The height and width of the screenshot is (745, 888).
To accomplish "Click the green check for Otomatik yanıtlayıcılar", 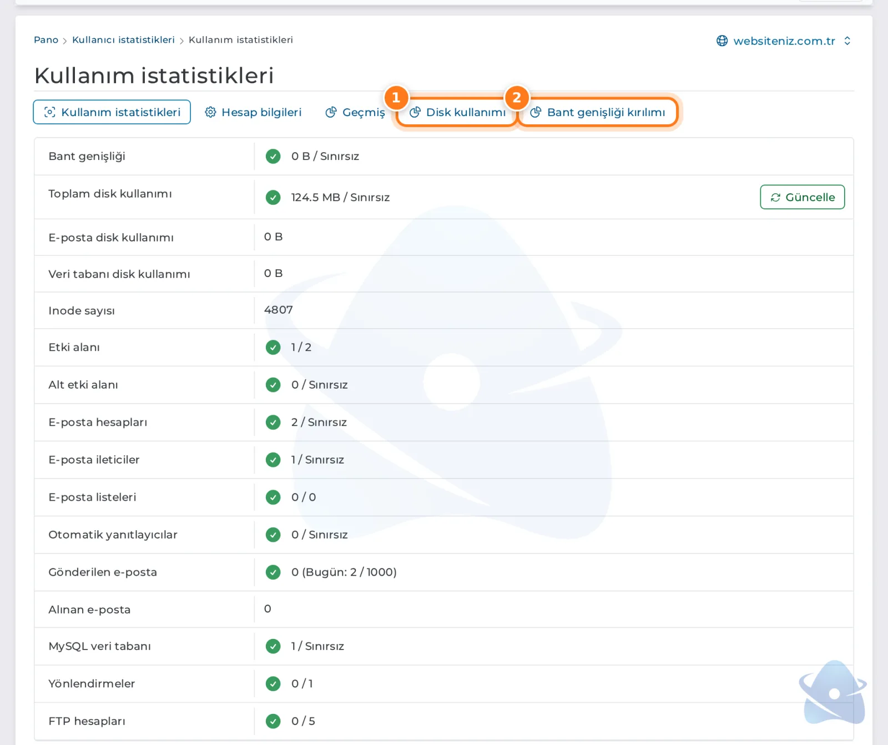I will click(x=273, y=535).
